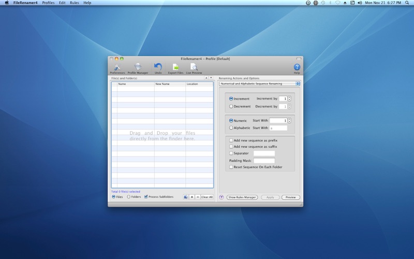
Task: Click the volume icon in the menu bar
Action: click(x=360, y=3)
